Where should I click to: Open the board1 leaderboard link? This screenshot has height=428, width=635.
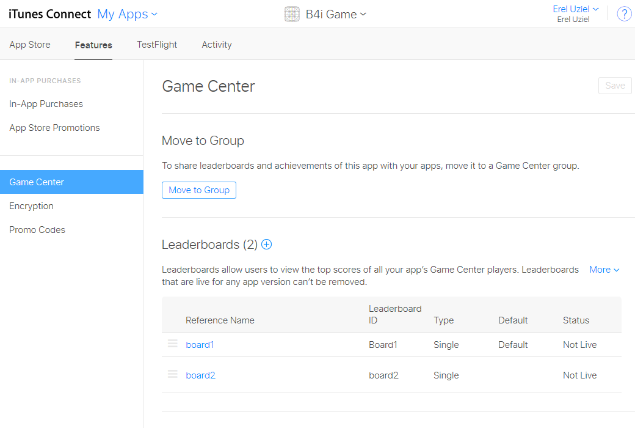[x=200, y=345]
